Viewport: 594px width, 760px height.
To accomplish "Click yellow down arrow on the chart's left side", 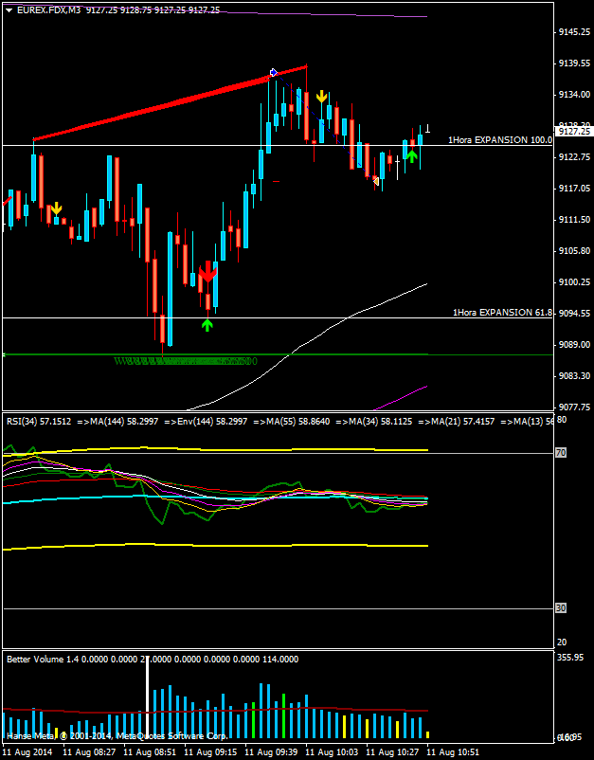I will tap(56, 208).
